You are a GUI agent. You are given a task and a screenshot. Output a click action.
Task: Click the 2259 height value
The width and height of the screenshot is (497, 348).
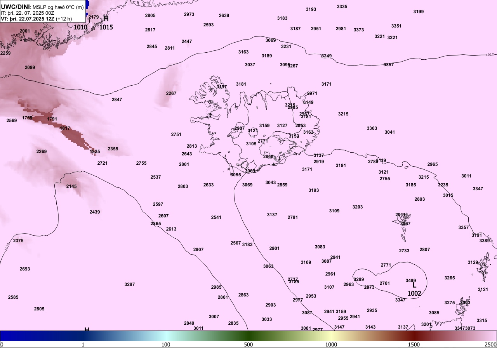click(5, 53)
